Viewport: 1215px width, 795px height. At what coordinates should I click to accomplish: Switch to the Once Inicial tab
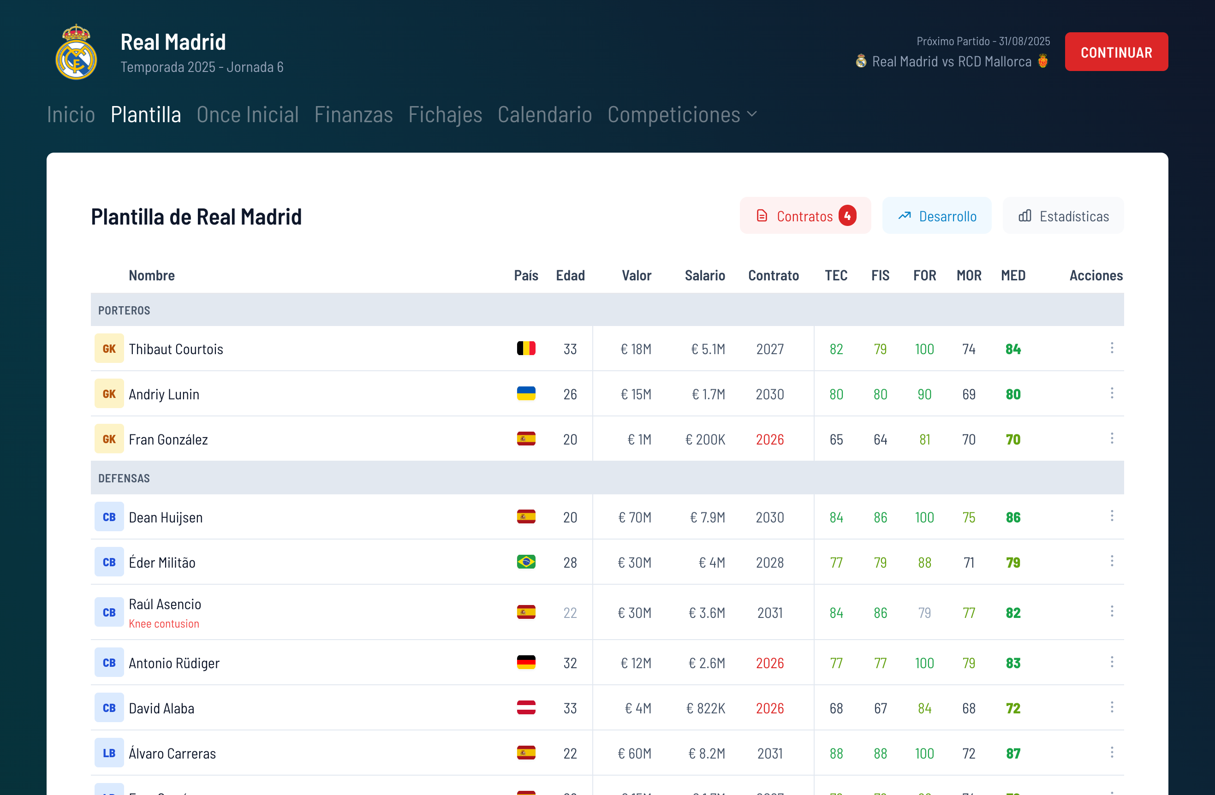coord(248,114)
